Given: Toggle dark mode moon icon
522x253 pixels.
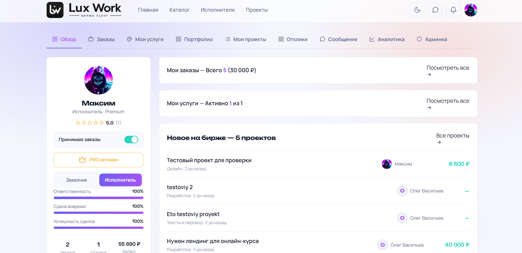Looking at the screenshot, I should pyautogui.click(x=417, y=10).
